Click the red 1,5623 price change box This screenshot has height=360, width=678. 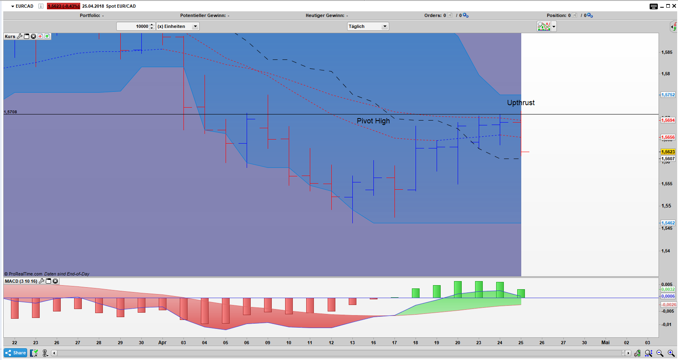pyautogui.click(x=64, y=6)
